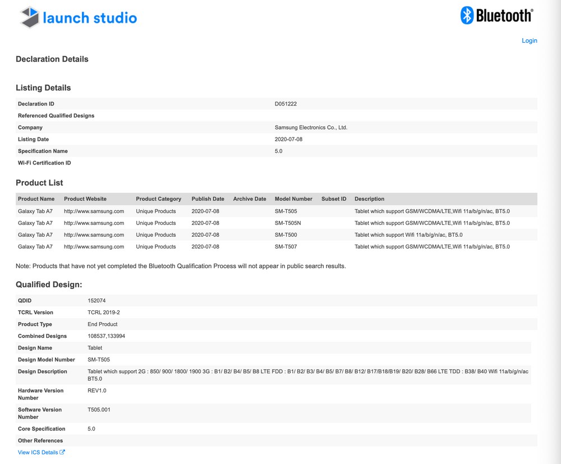Select Product Type value End Product

[102, 324]
